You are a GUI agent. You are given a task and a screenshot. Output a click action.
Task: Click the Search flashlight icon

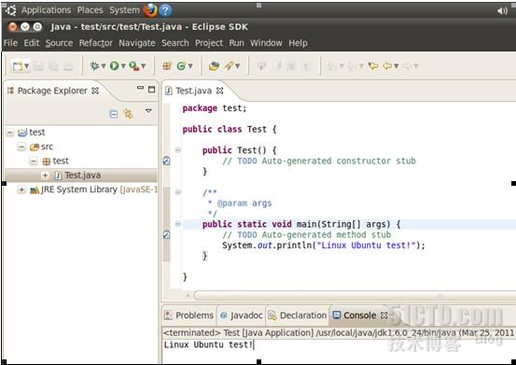point(229,66)
